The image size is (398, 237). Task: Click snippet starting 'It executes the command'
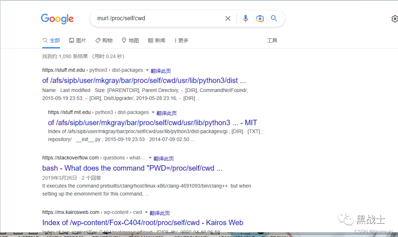[x=146, y=190]
